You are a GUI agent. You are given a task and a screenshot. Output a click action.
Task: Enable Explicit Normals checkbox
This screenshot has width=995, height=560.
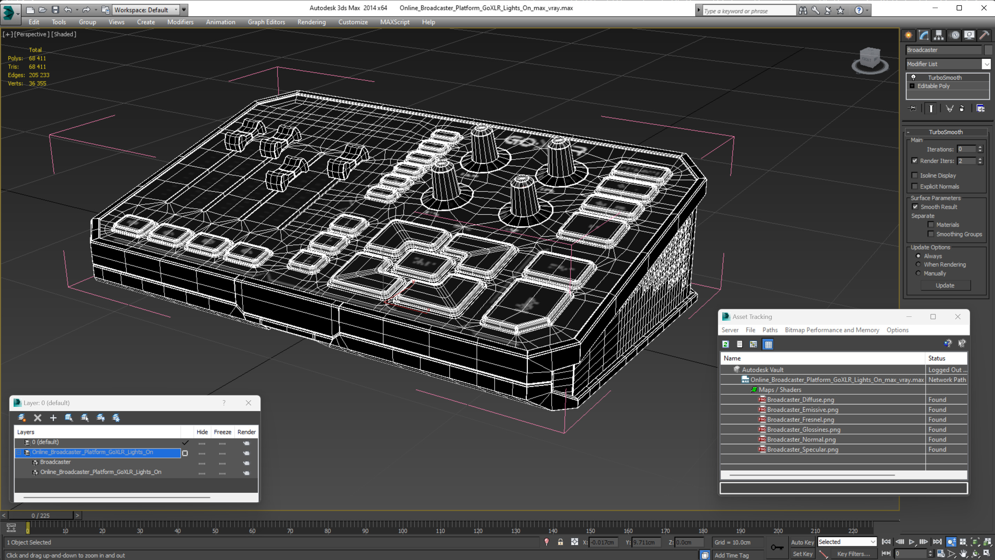click(915, 186)
